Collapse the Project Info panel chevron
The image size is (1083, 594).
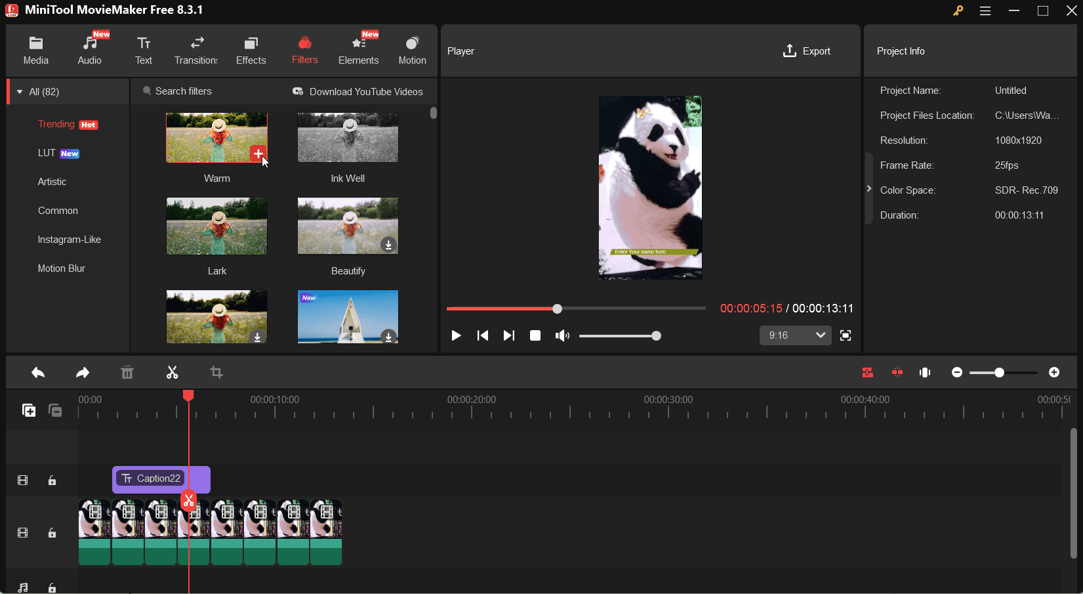tap(868, 188)
